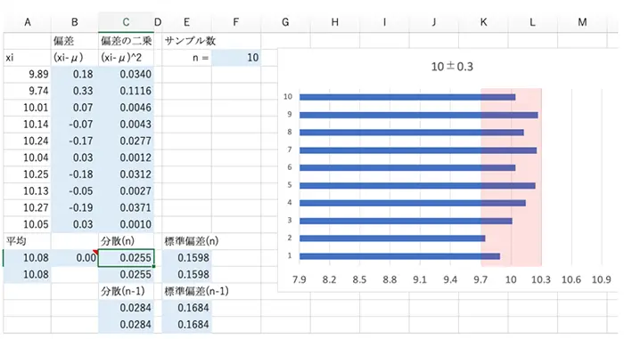Viewport: 624px width, 339px height.
Task: Click the cell containing 10.24
Action: (x=27, y=141)
